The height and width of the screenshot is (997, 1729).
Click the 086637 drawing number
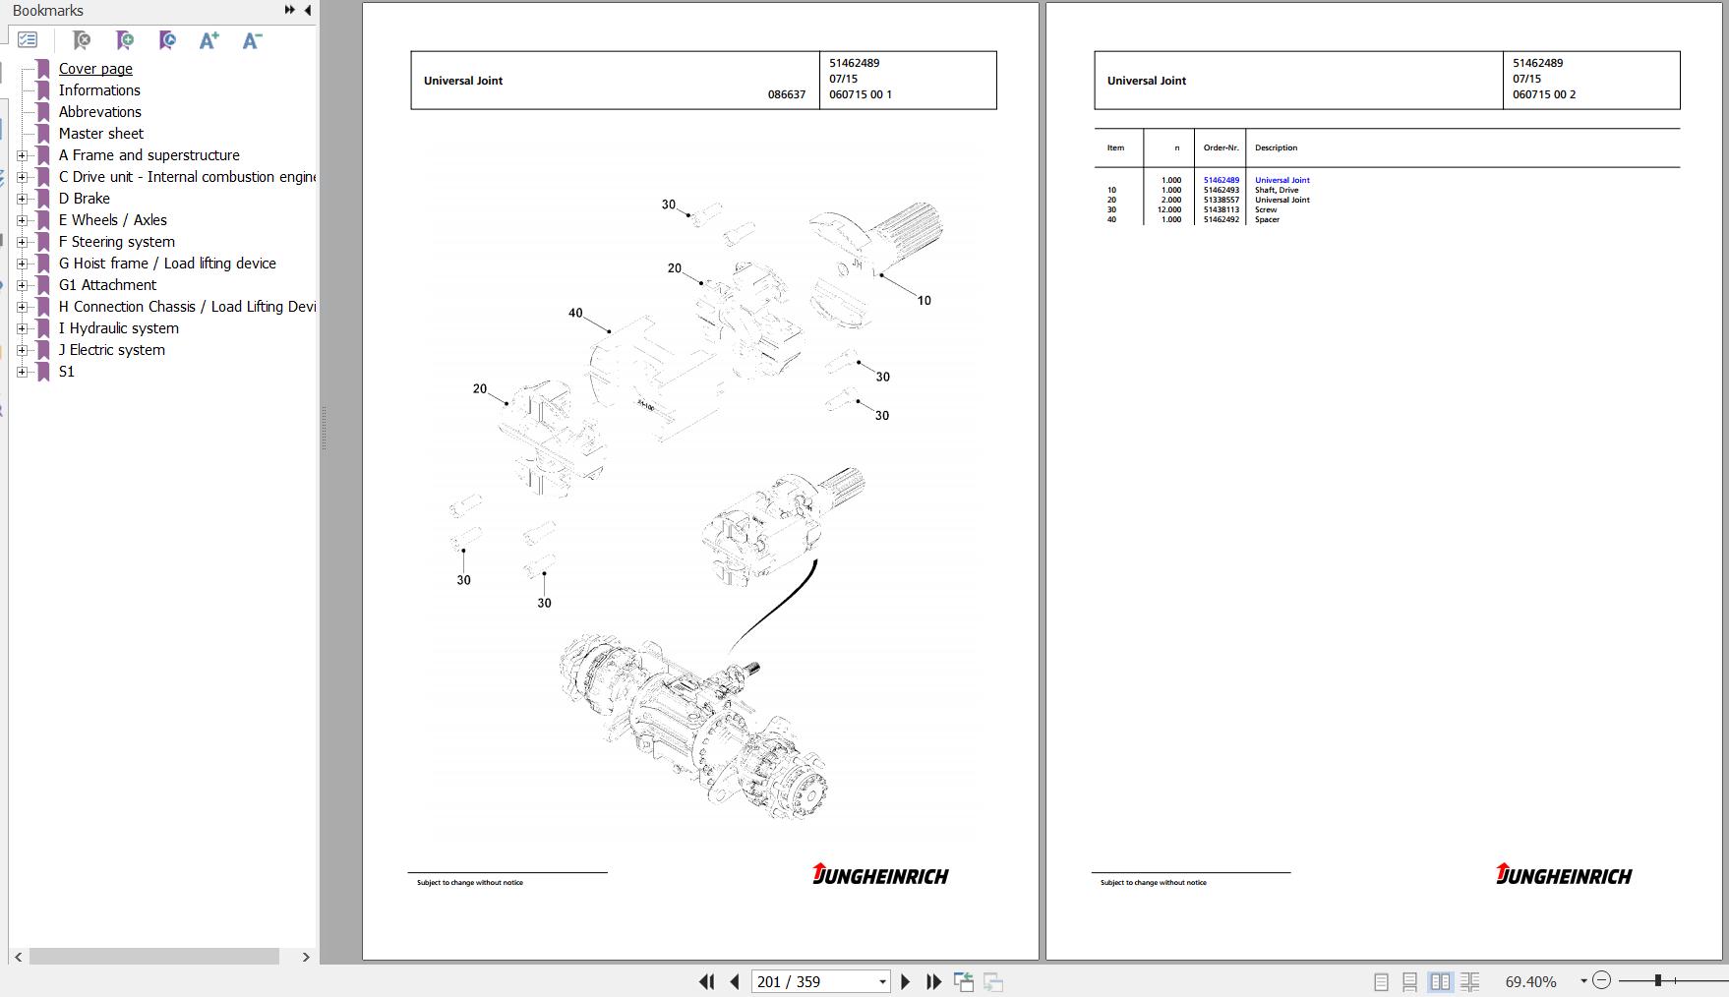tap(787, 95)
